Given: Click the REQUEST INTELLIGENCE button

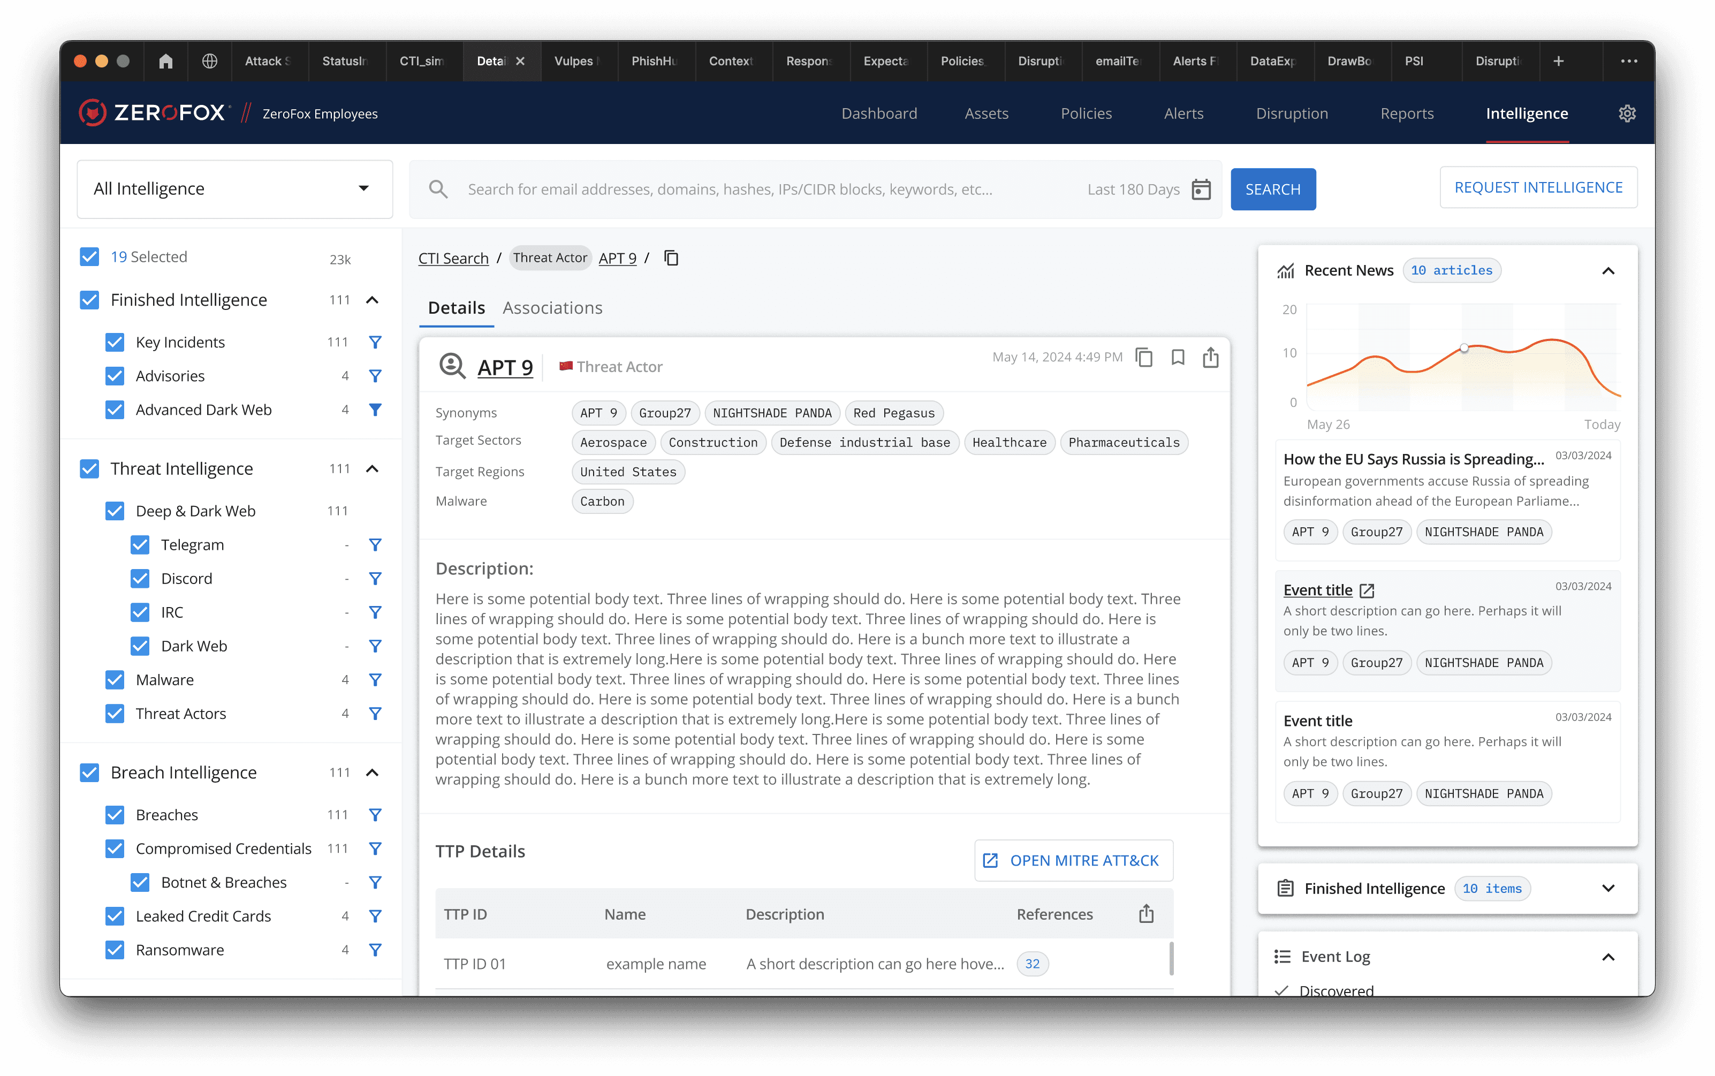Looking at the screenshot, I should [x=1538, y=188].
